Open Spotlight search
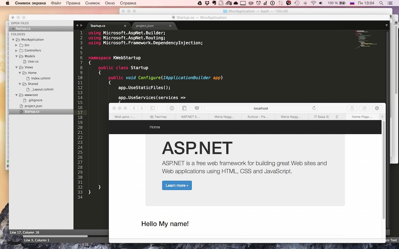The image size is (399, 249). click(x=381, y=3)
